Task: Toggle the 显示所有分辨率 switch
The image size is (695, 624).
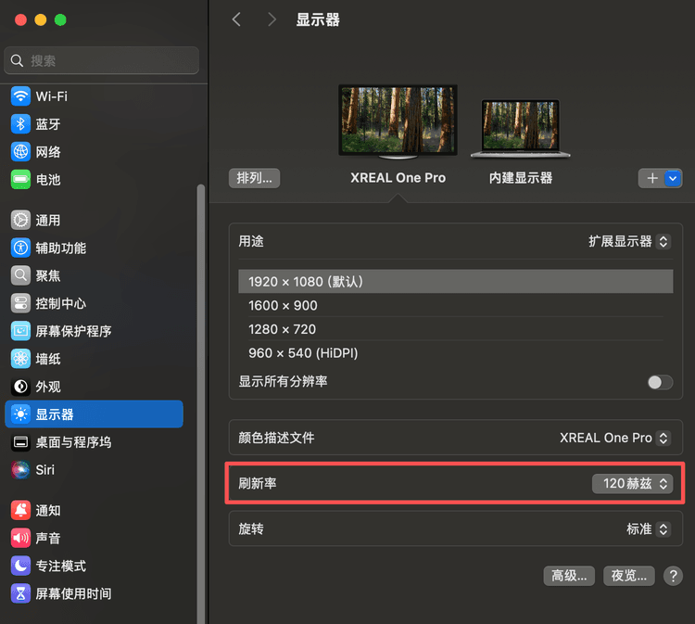Action: (x=660, y=382)
